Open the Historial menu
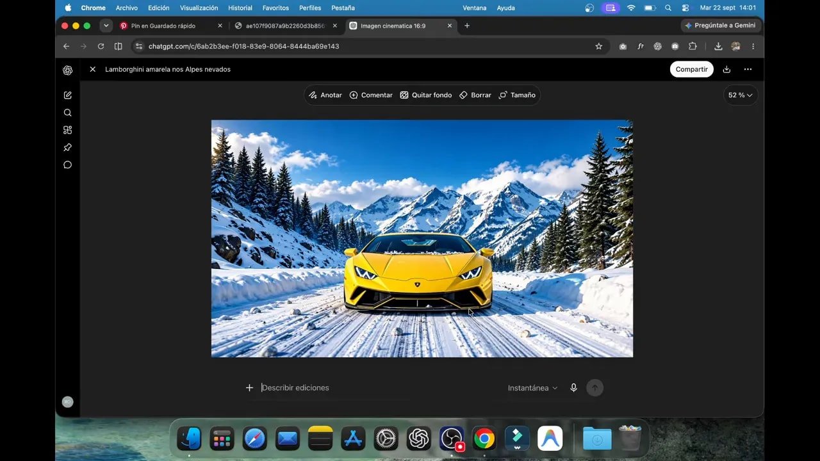 click(240, 8)
